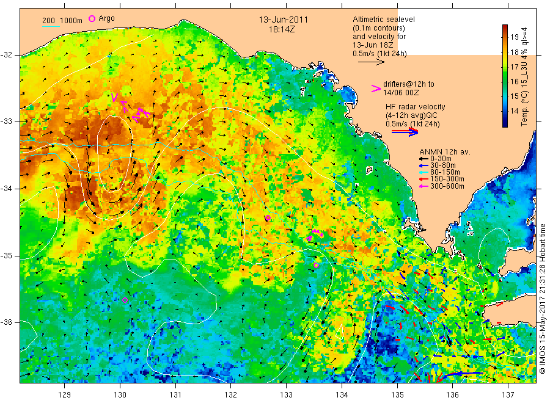Click the 134 longitude axis label

(342, 395)
